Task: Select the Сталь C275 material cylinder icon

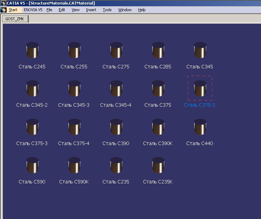Action: coord(116,50)
